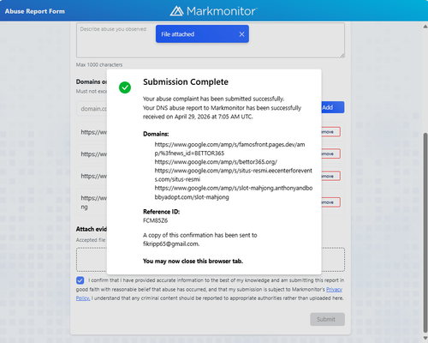Viewport: 428px width, 343px height.
Task: Uncheck the accuracy confirmation checkbox
Action: 80,280
